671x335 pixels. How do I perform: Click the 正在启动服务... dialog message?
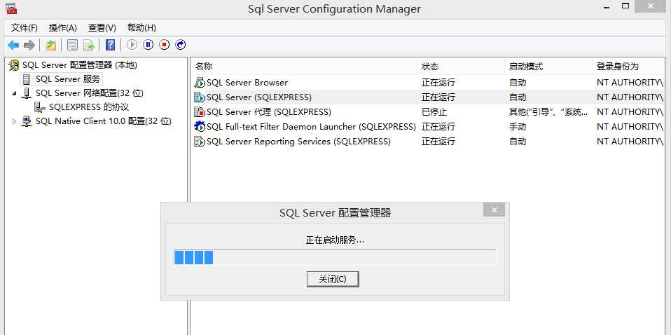tap(335, 240)
